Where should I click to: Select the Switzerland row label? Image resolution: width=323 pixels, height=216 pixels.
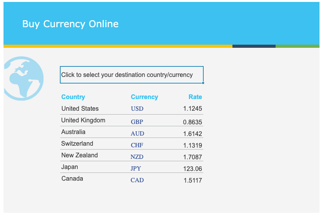[x=77, y=144]
